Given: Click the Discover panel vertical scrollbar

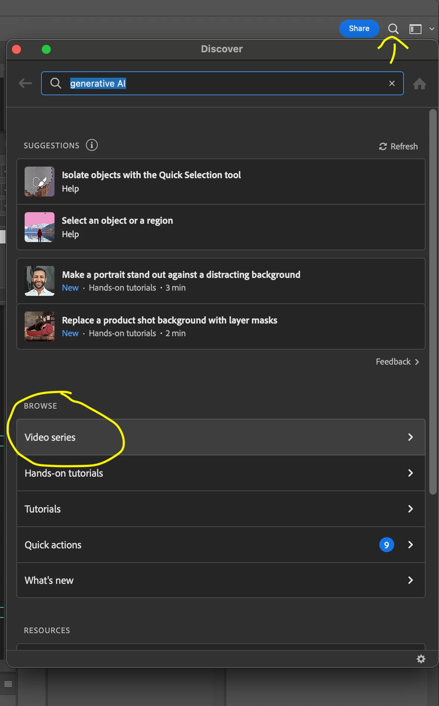Looking at the screenshot, I should (433, 302).
